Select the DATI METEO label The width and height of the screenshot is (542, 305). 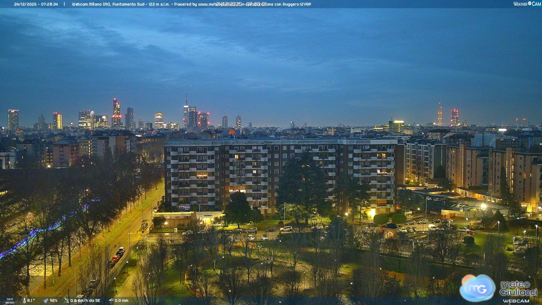(x=9, y=301)
